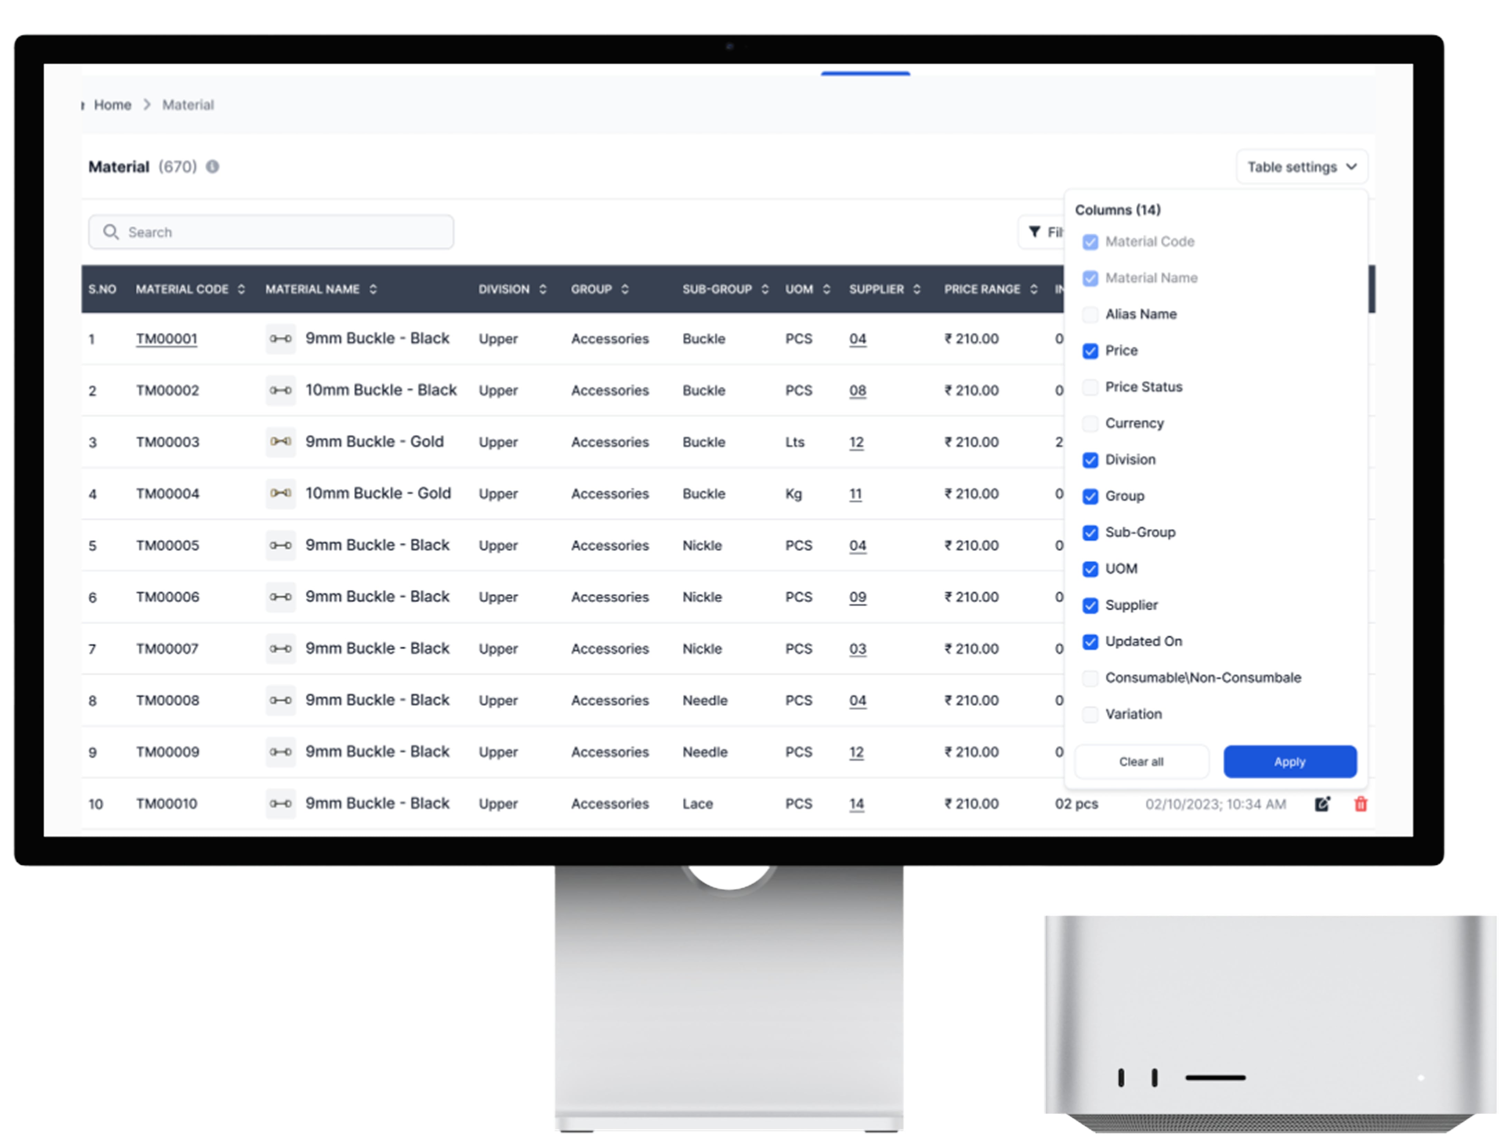Open material TM00001 details
Viewport: 1499px width, 1138px height.
[x=166, y=338]
